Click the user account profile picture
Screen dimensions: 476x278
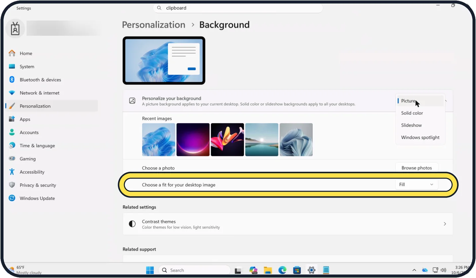15,29
